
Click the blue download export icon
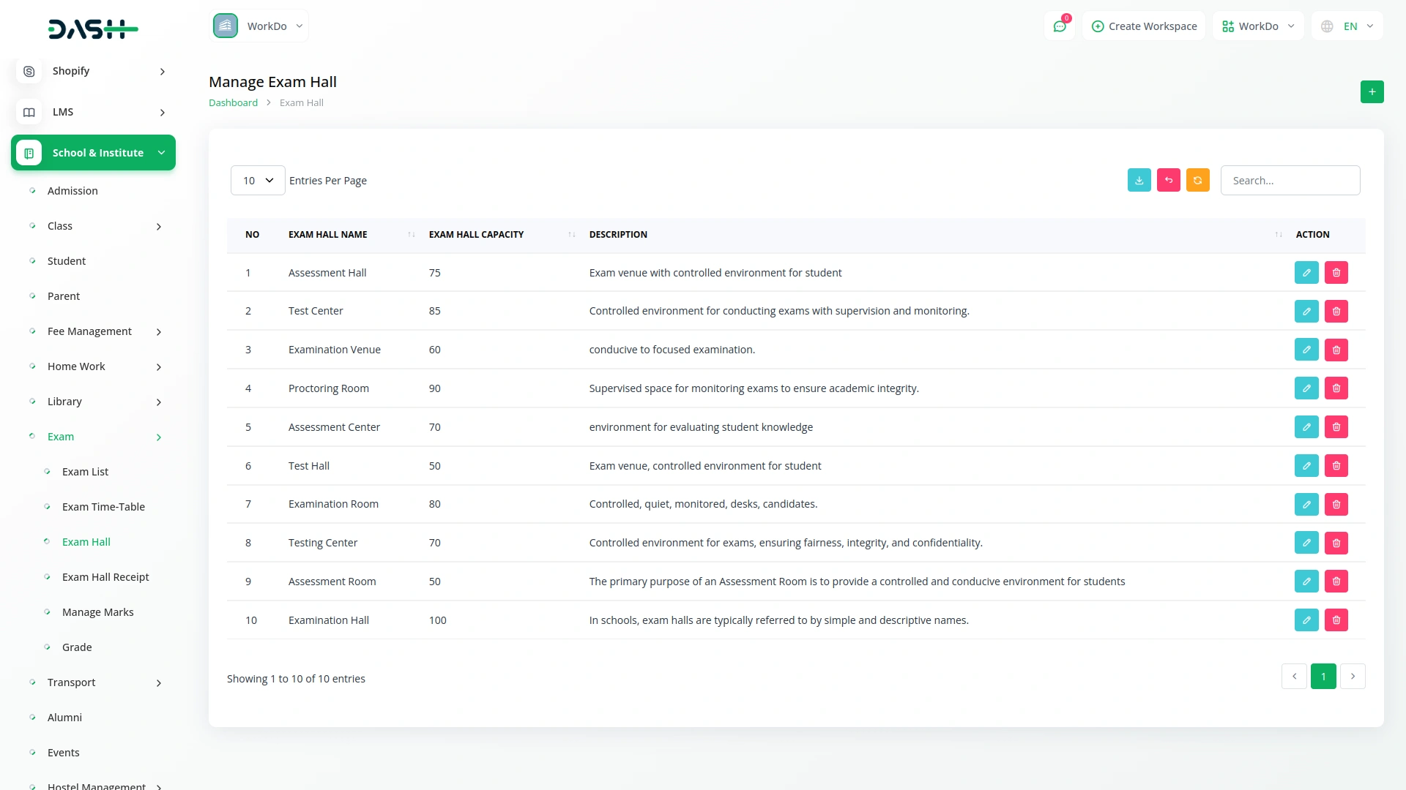pos(1139,180)
